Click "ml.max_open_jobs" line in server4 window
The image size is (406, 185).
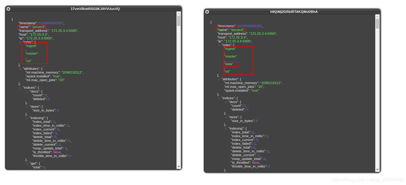(244, 87)
